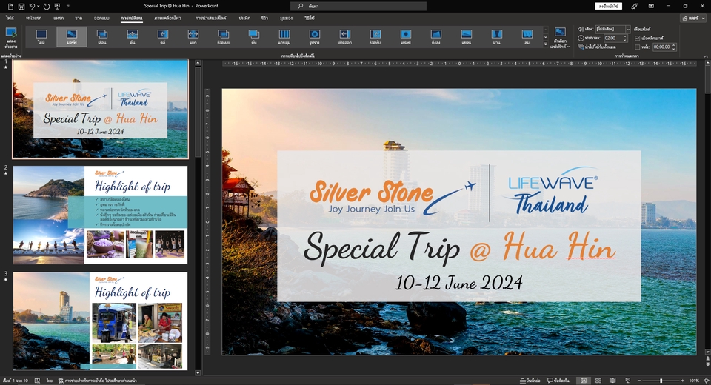Apply the Wipe transition
This screenshot has width=711, height=385.
point(163,37)
